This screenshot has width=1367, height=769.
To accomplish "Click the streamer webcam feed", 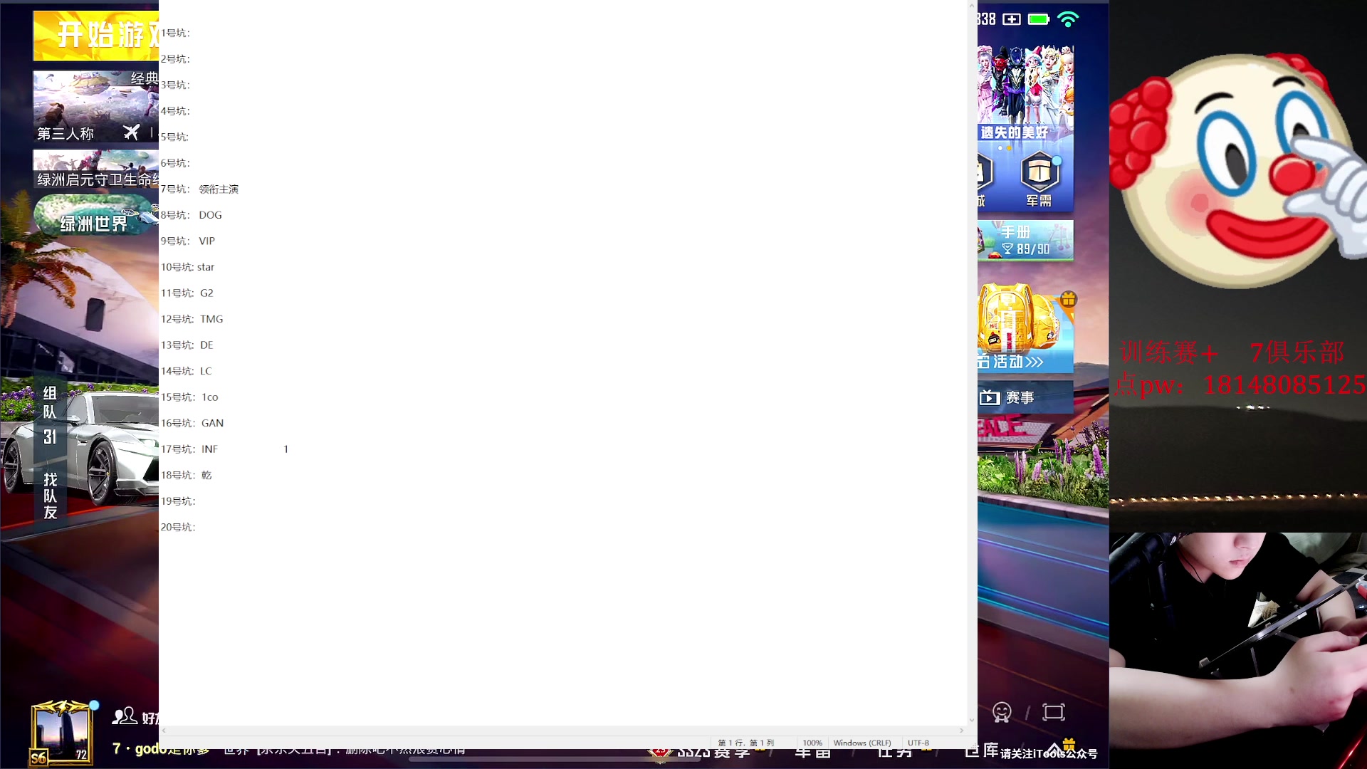I will [x=1238, y=650].
